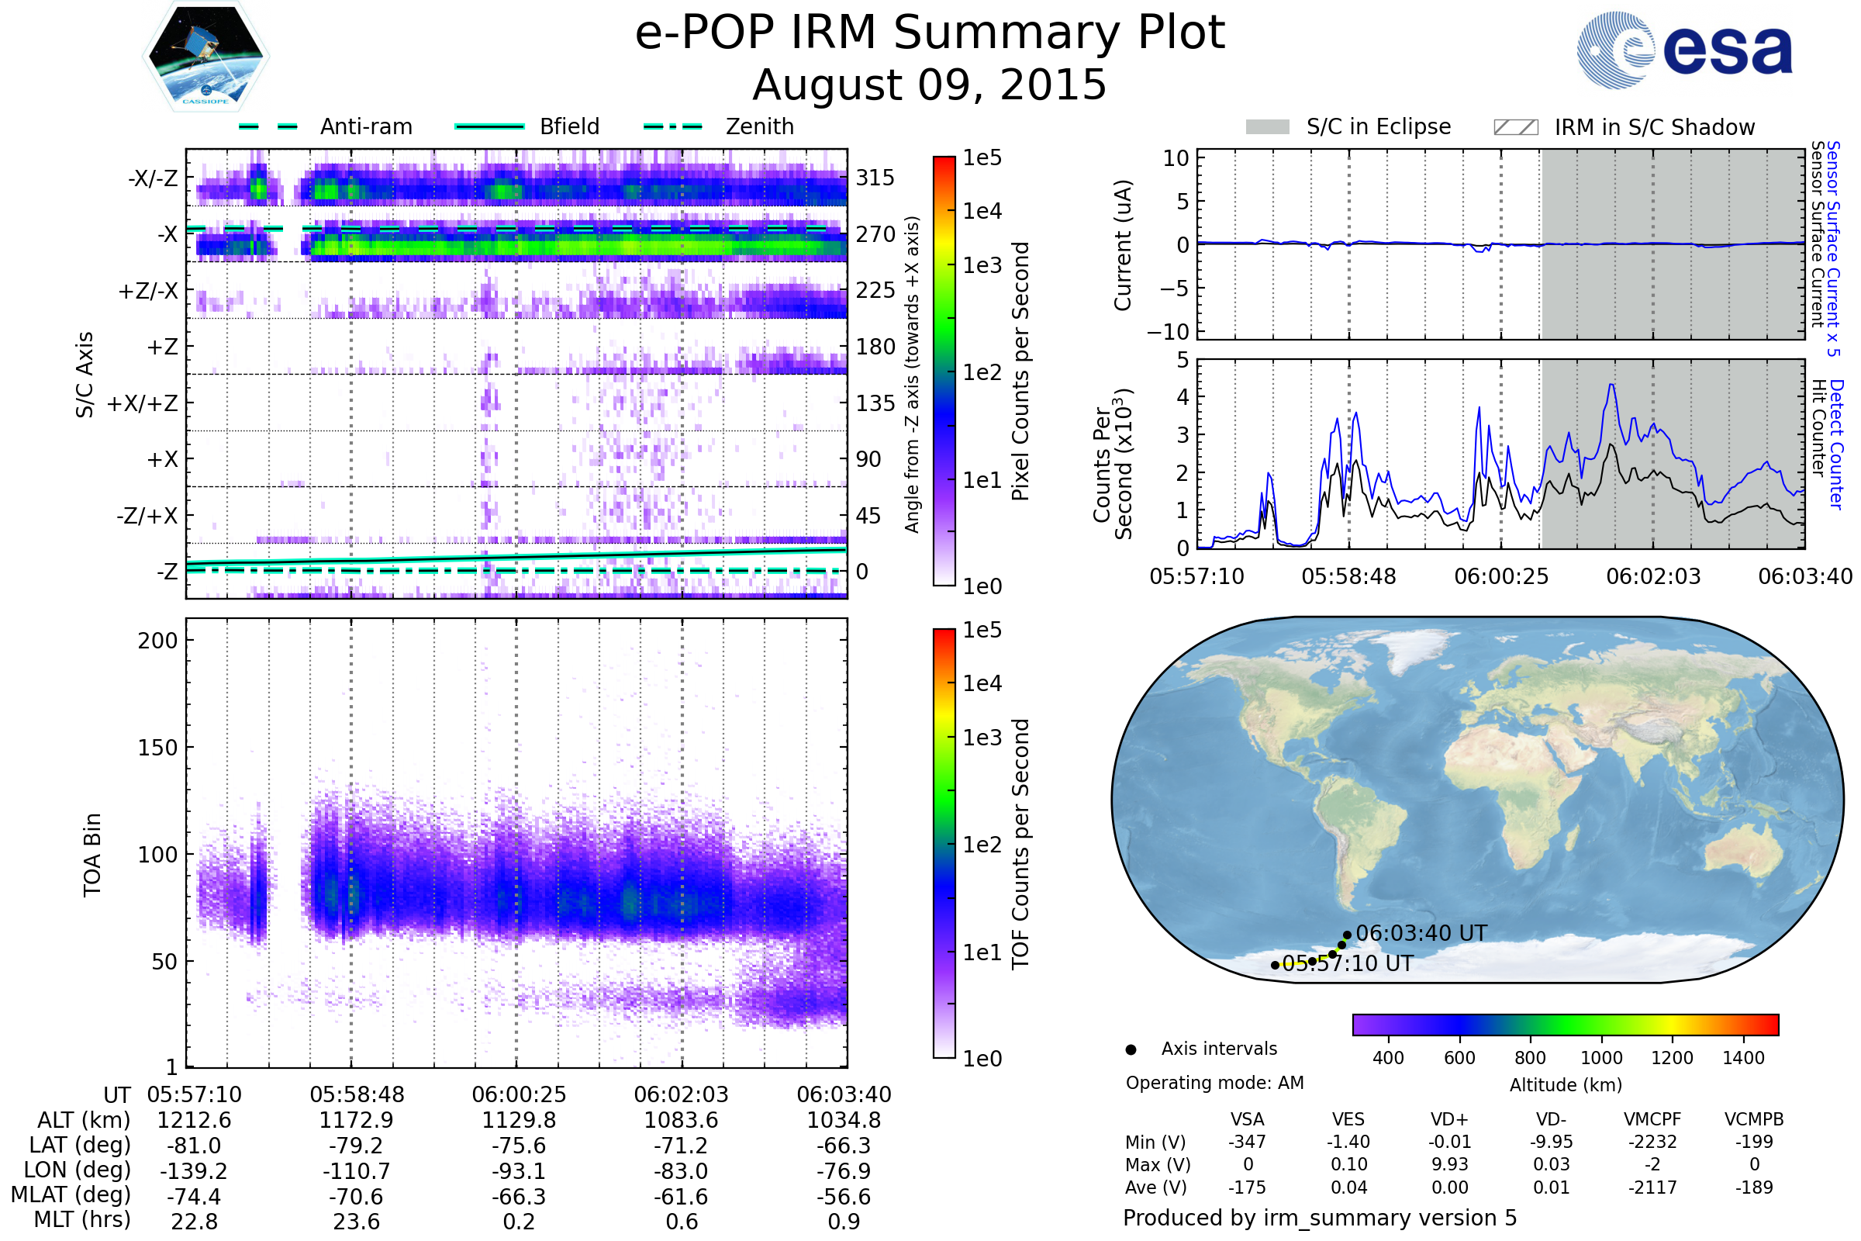The image size is (1861, 1241).
Task: Click the MLT (hrs) row label
Action: (81, 1219)
